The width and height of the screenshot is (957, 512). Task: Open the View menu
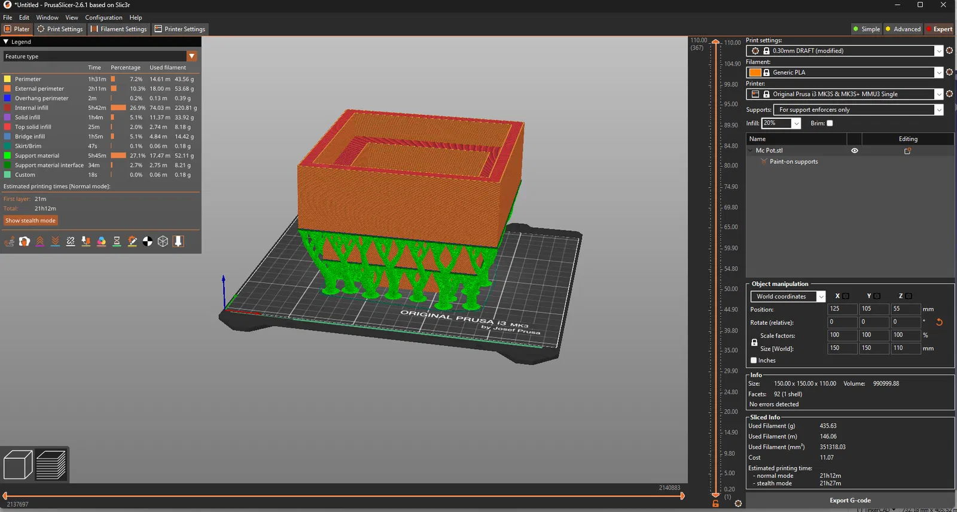pyautogui.click(x=72, y=17)
